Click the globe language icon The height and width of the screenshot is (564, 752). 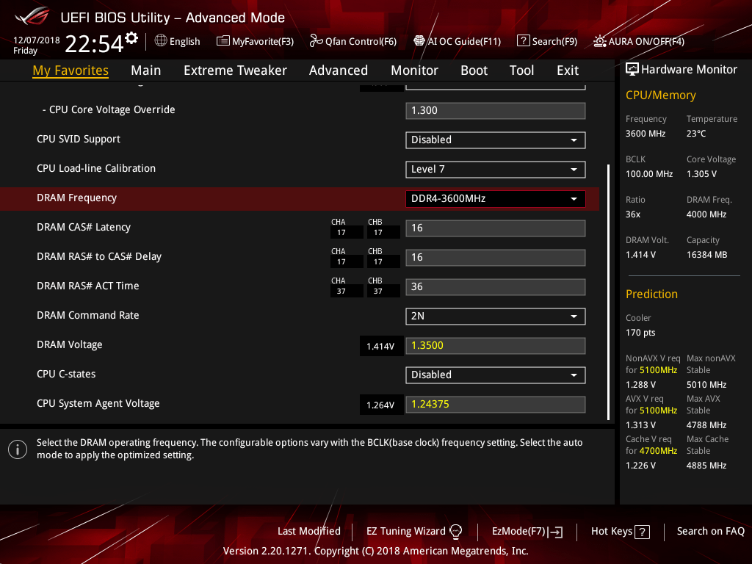point(161,41)
